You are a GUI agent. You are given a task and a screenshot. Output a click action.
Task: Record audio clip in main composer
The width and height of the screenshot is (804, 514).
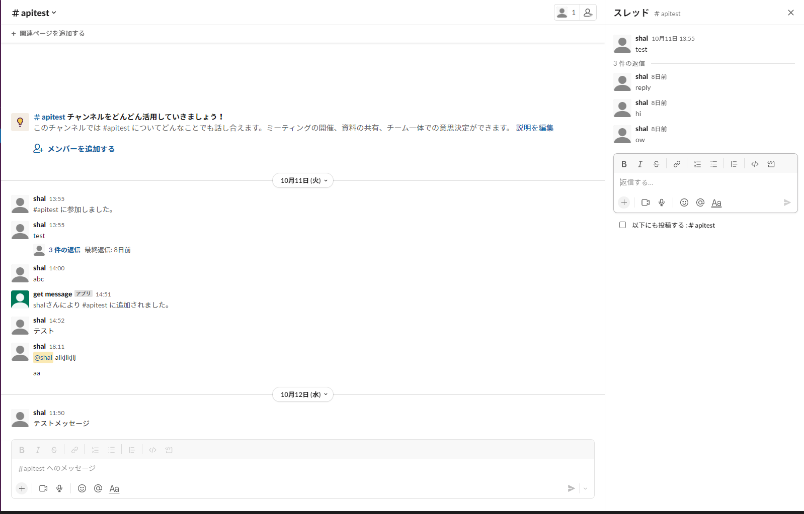pyautogui.click(x=59, y=488)
